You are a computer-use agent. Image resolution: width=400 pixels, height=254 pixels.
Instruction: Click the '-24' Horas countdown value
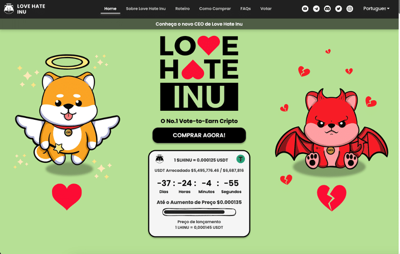tap(184, 183)
